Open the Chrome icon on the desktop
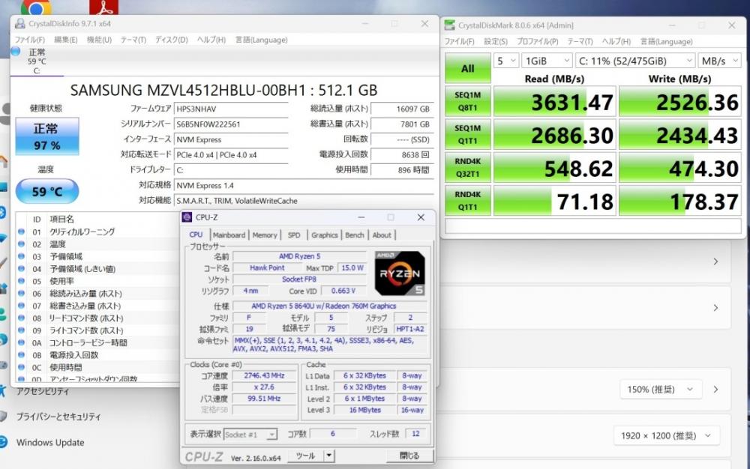This screenshot has height=469, width=750. pos(36,7)
